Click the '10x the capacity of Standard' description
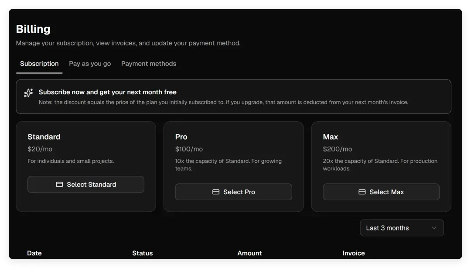The width and height of the screenshot is (471, 268). pyautogui.click(x=228, y=165)
